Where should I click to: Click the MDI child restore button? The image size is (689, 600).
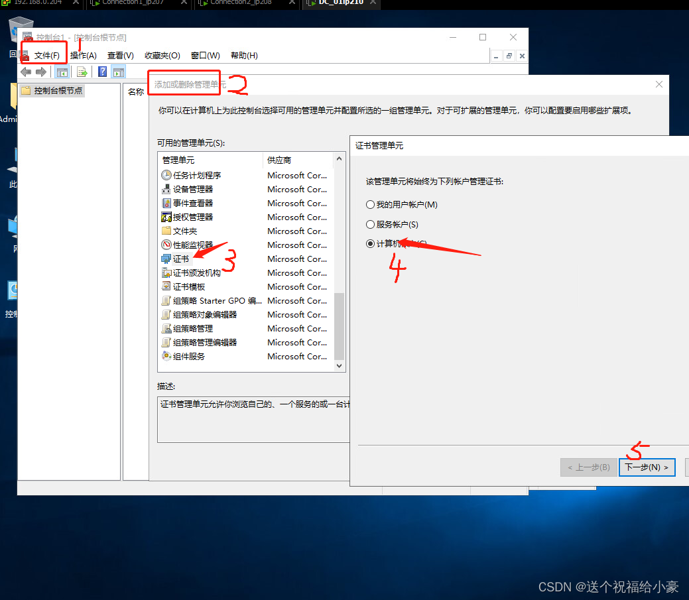(x=509, y=56)
